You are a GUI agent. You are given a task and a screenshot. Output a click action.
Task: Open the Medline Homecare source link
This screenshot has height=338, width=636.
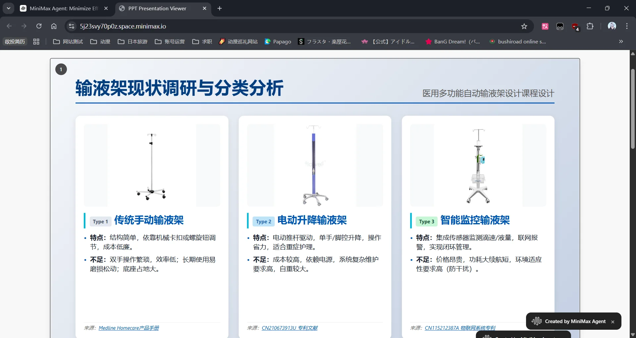(x=129, y=328)
